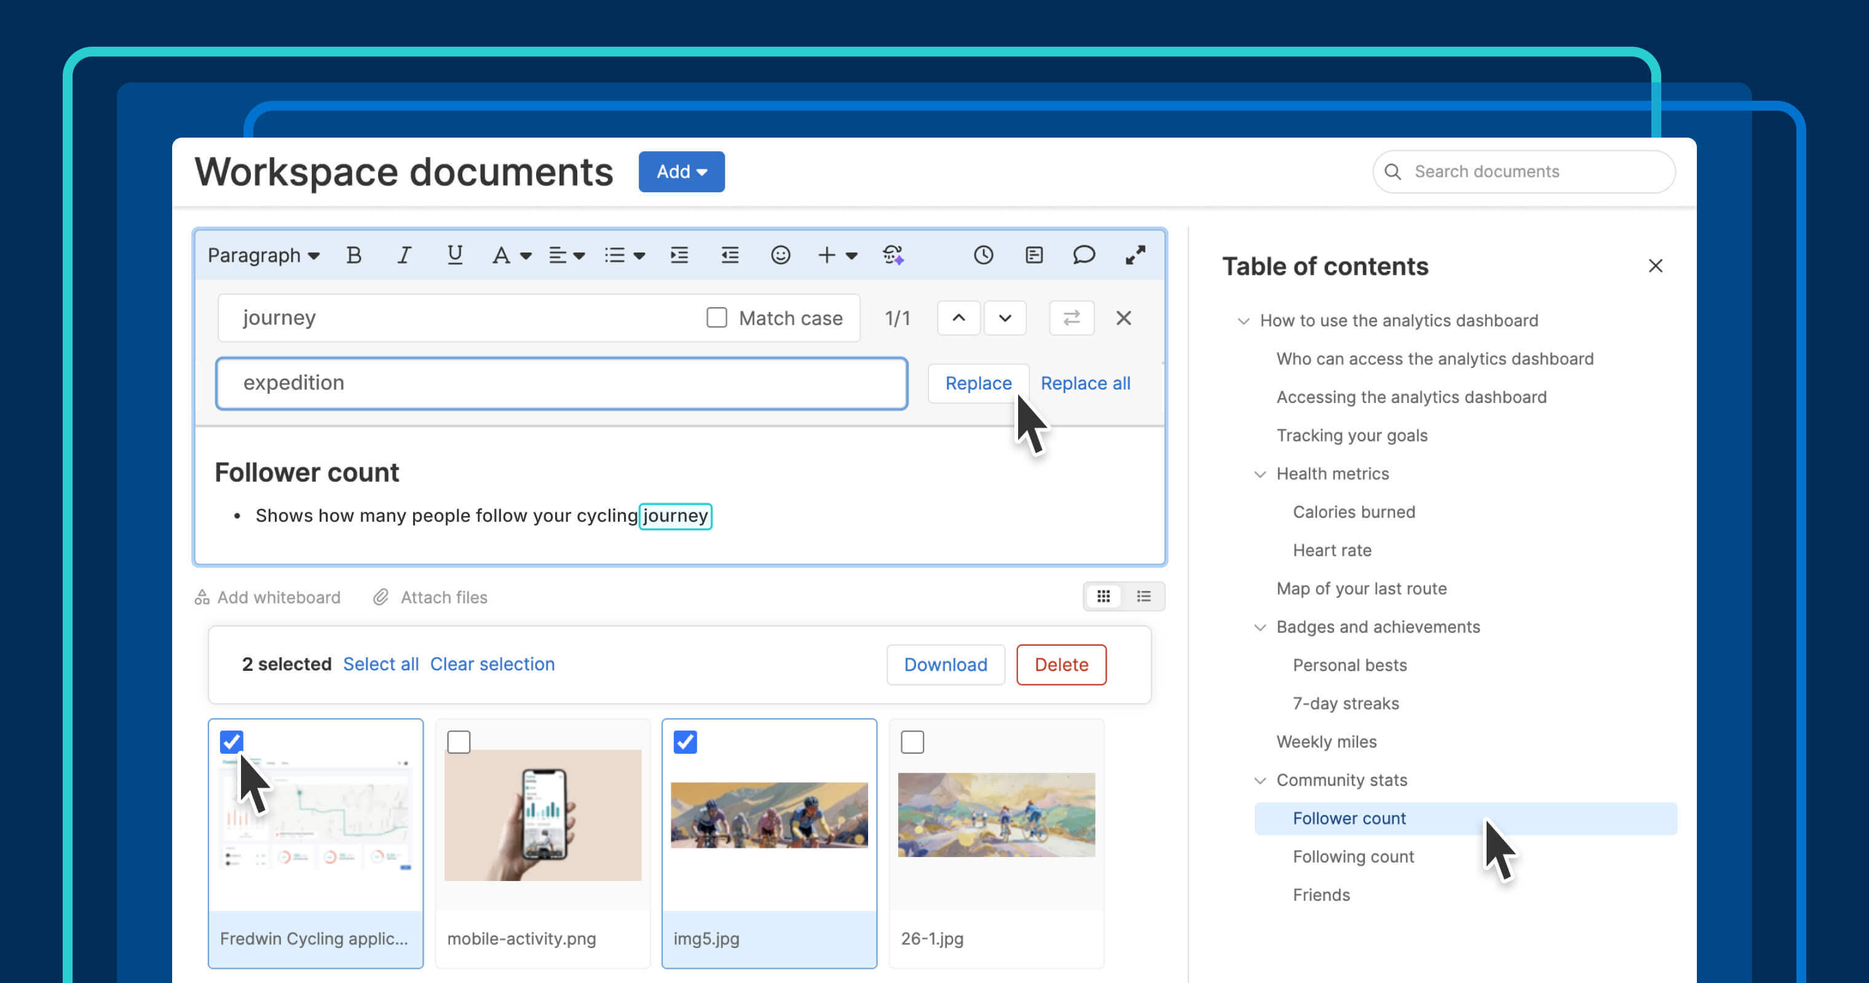Image resolution: width=1869 pixels, height=983 pixels.
Task: Go to next search match
Action: pos(1005,318)
